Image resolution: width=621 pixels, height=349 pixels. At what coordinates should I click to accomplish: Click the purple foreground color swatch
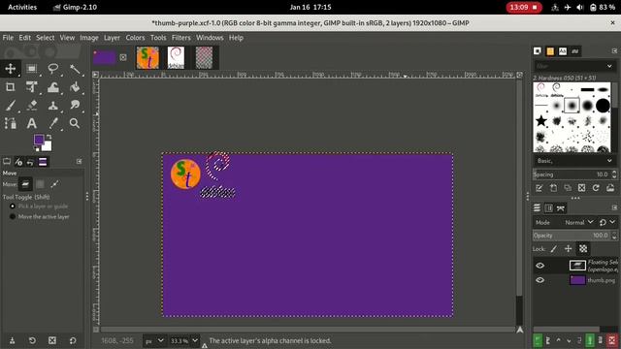[x=39, y=140]
